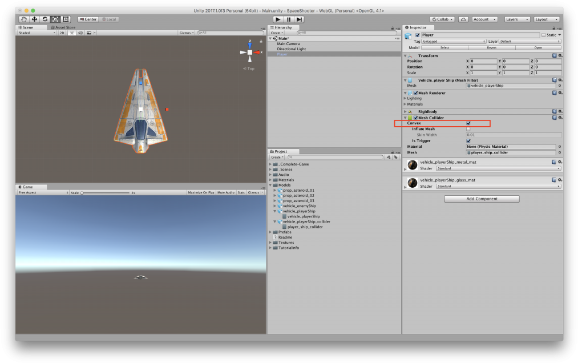
Task: Select the Rotate tool
Action: pyautogui.click(x=45, y=19)
